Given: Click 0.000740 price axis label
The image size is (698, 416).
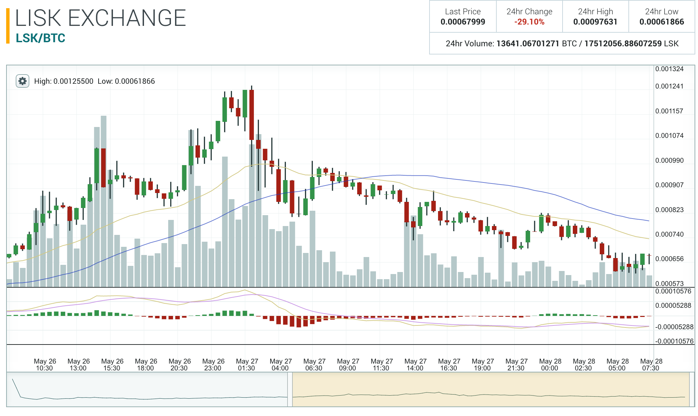Looking at the screenshot, I should click(x=669, y=235).
